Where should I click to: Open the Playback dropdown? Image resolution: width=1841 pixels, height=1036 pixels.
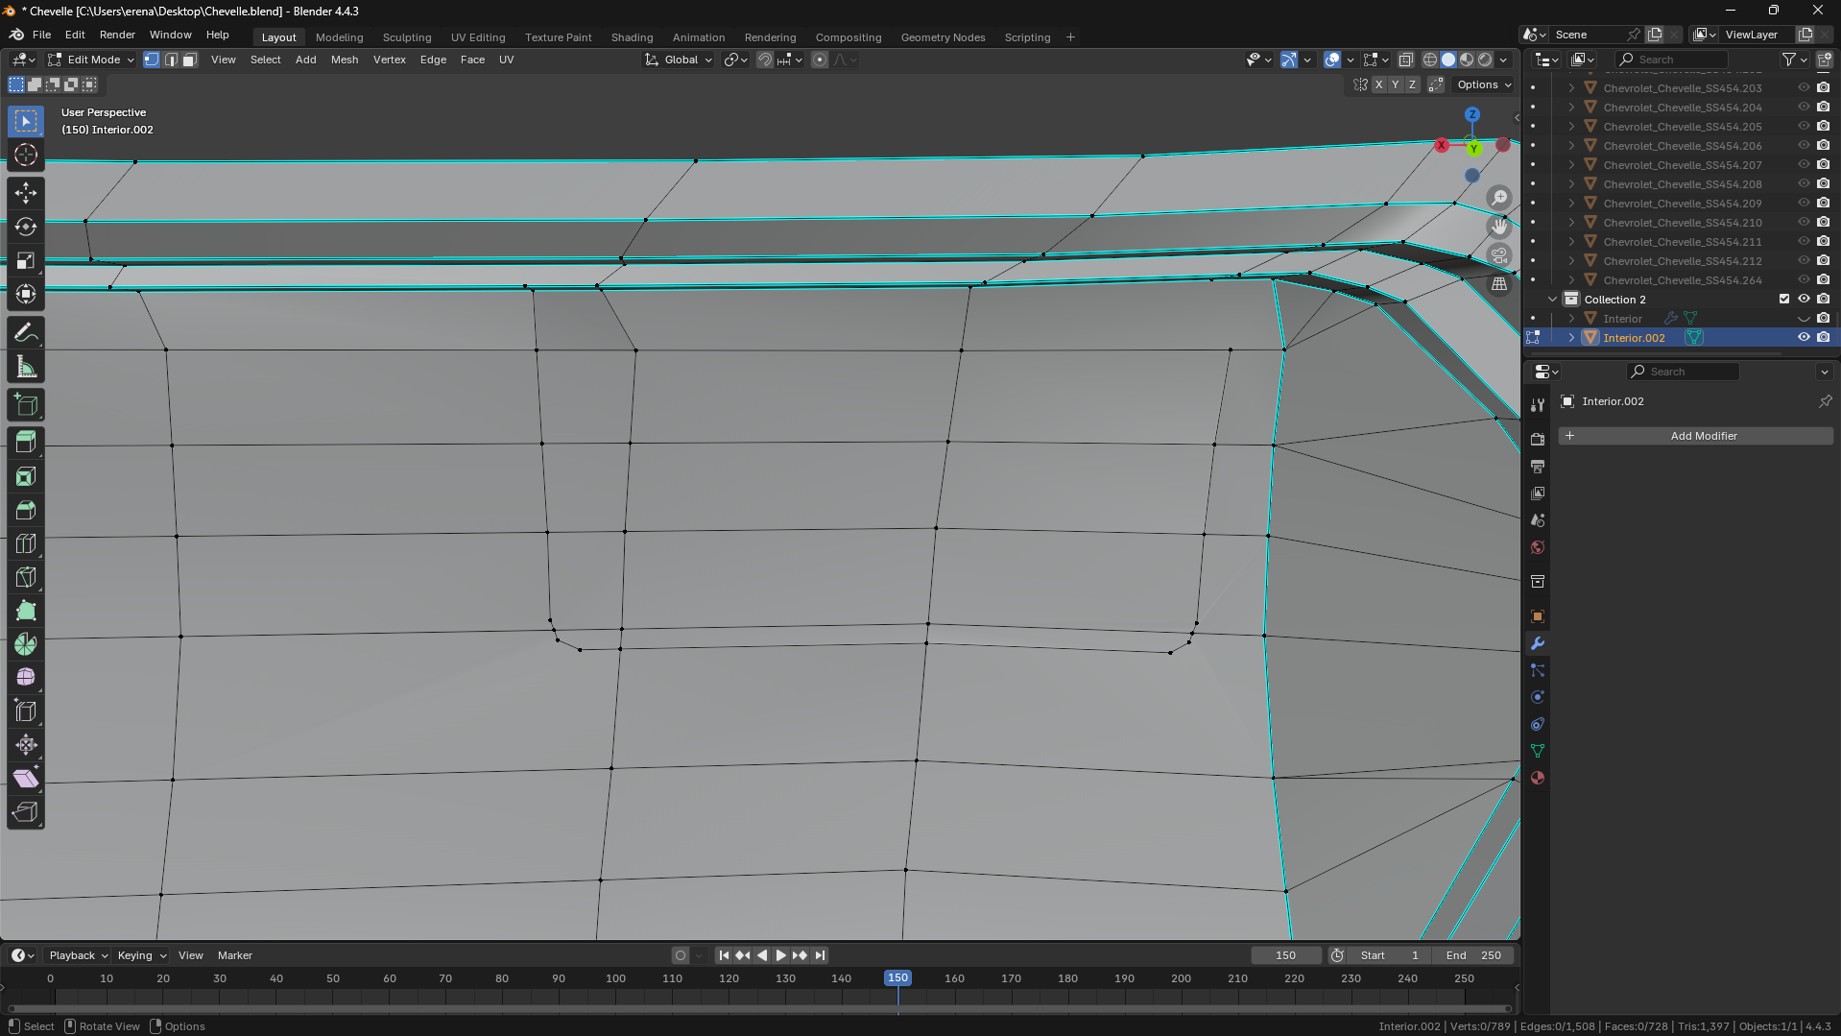coord(79,955)
